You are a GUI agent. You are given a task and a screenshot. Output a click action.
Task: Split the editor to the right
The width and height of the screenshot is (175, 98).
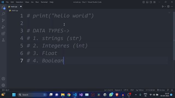pyautogui.click(x=168, y=7)
